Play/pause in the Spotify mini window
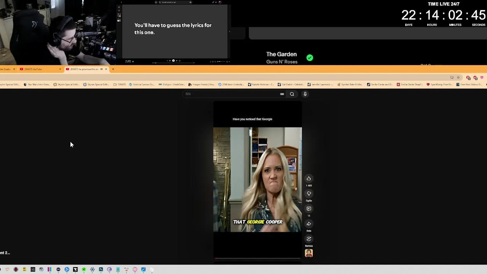The width and height of the screenshot is (487, 274). [173, 61]
